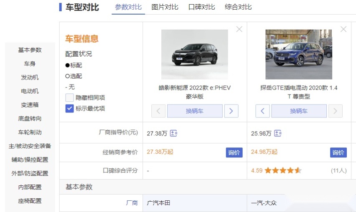Jump to 辅助/操控配置 in sidebar

pos(30,160)
